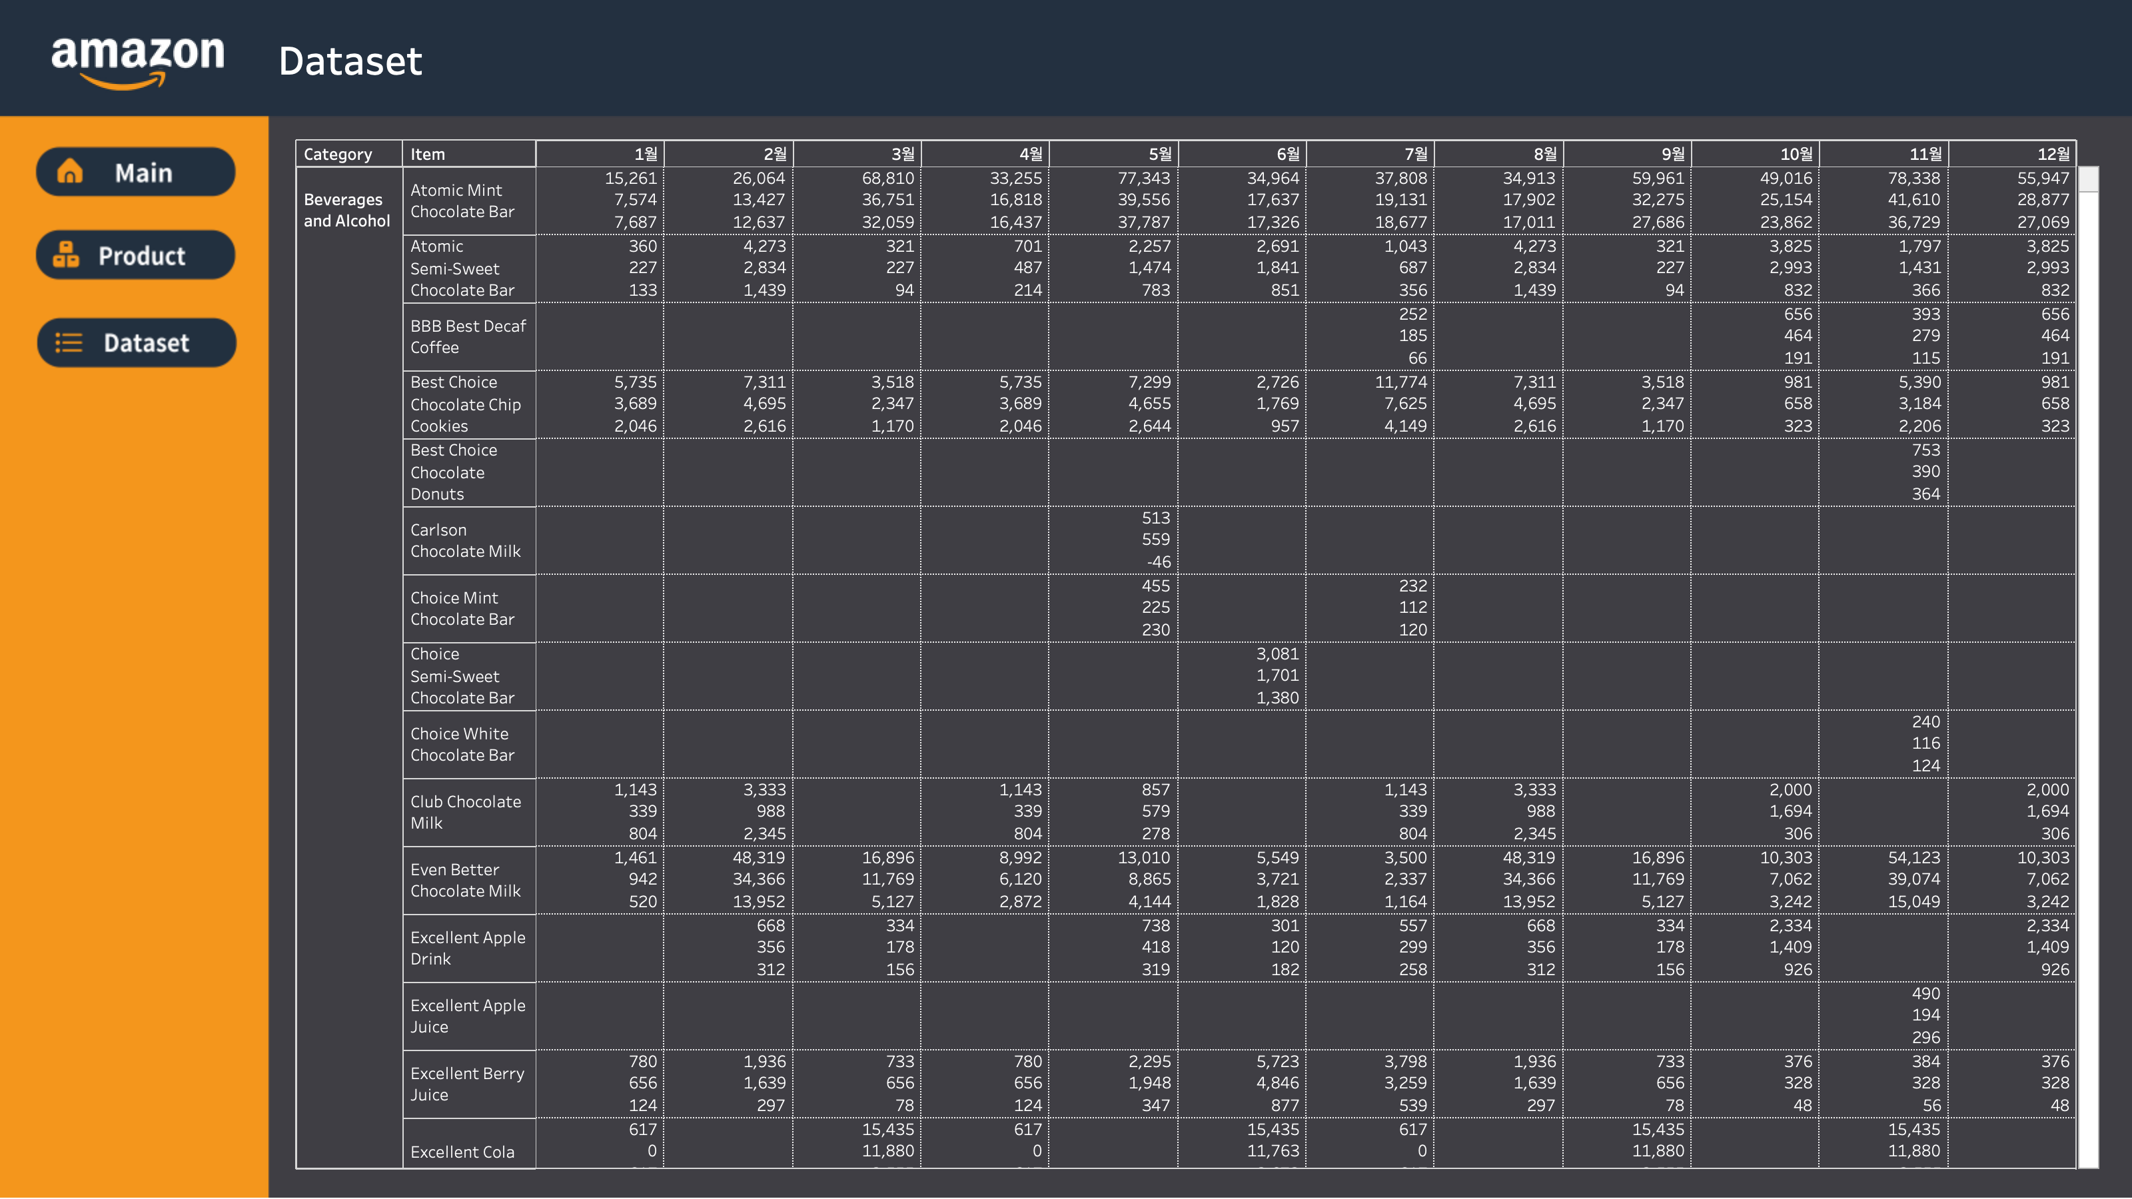The width and height of the screenshot is (2132, 1199).
Task: Click the list icon on Dataset button
Action: [69, 342]
